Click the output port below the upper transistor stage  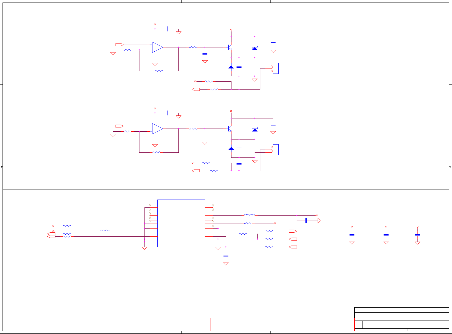coord(196,89)
